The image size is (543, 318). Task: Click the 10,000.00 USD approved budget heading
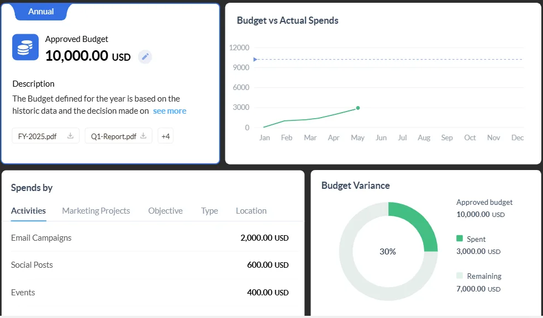click(88, 56)
